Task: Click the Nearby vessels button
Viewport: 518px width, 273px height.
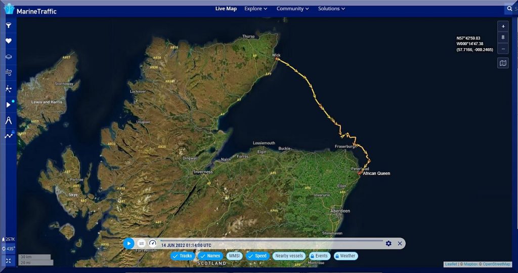Action: [x=289, y=256]
